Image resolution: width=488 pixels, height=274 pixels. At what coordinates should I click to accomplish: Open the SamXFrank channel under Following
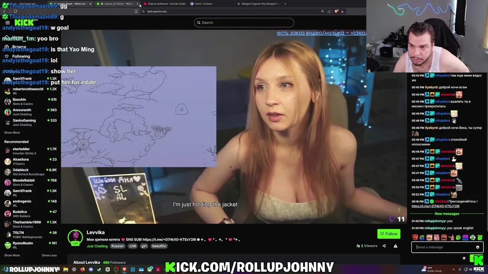[x=30, y=81]
